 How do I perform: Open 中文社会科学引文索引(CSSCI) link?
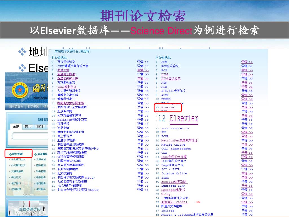[x=78, y=190]
